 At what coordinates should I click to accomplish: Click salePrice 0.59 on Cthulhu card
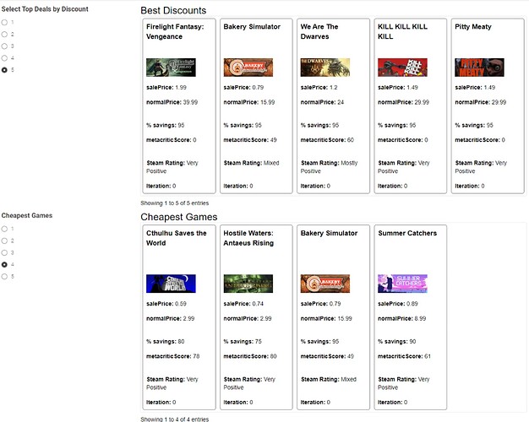click(166, 304)
